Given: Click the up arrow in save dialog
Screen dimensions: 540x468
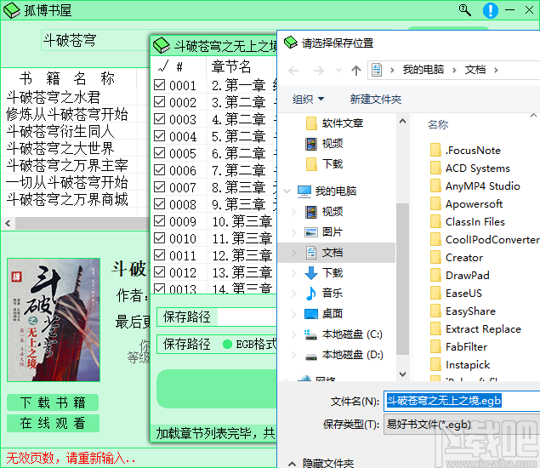Looking at the screenshot, I should pyautogui.click(x=356, y=71).
